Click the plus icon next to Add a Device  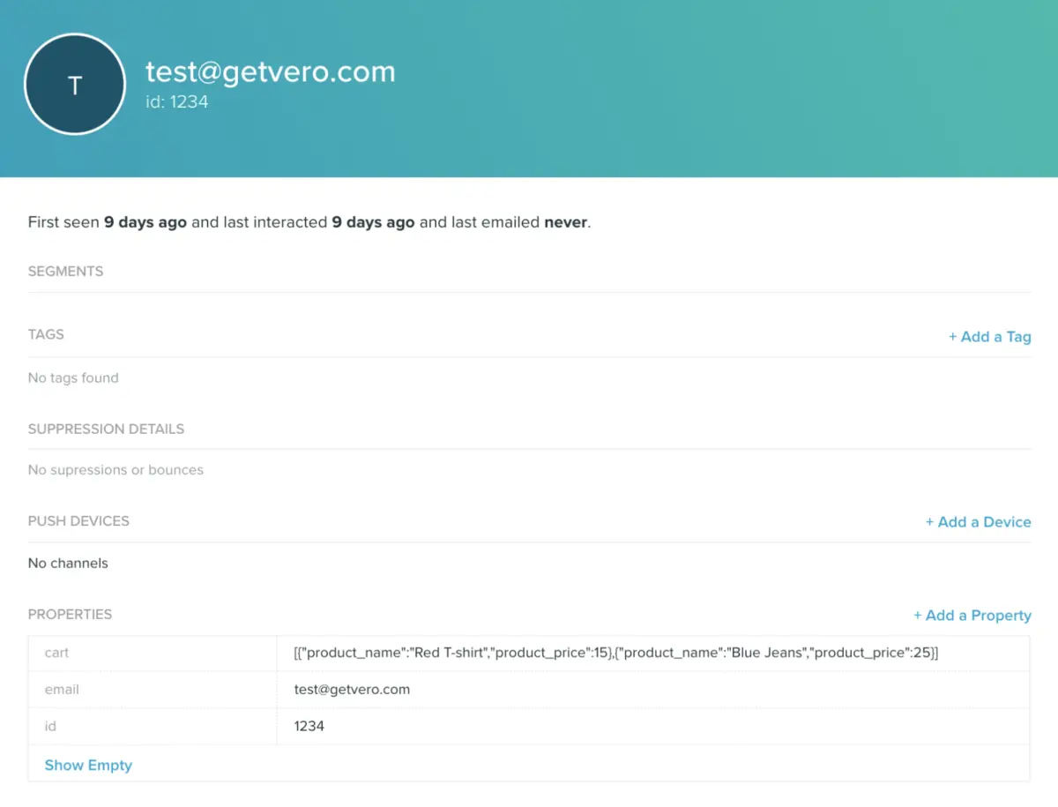929,521
